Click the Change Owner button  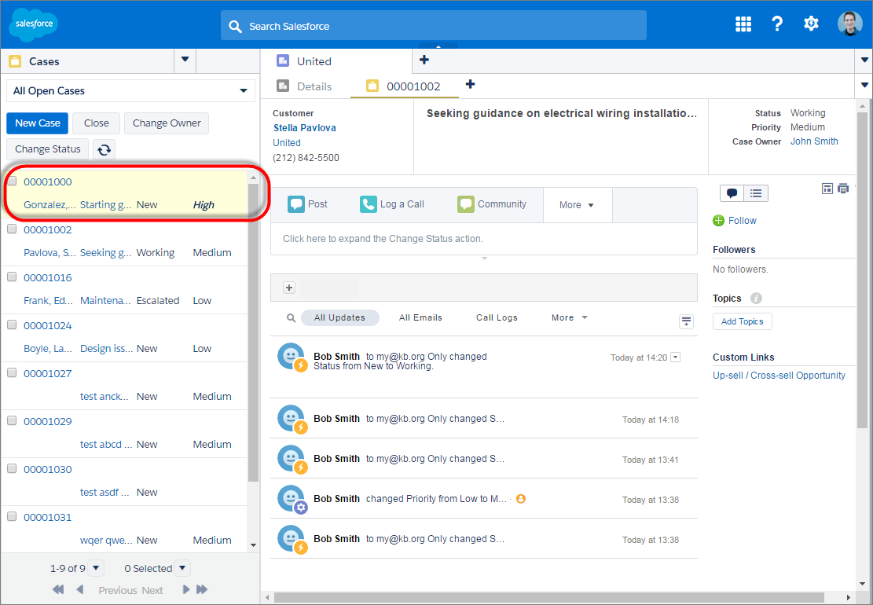point(167,123)
